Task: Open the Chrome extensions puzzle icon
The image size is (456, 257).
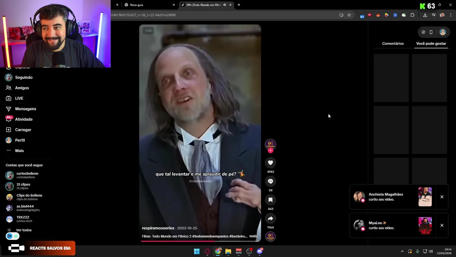Action: pos(412,15)
